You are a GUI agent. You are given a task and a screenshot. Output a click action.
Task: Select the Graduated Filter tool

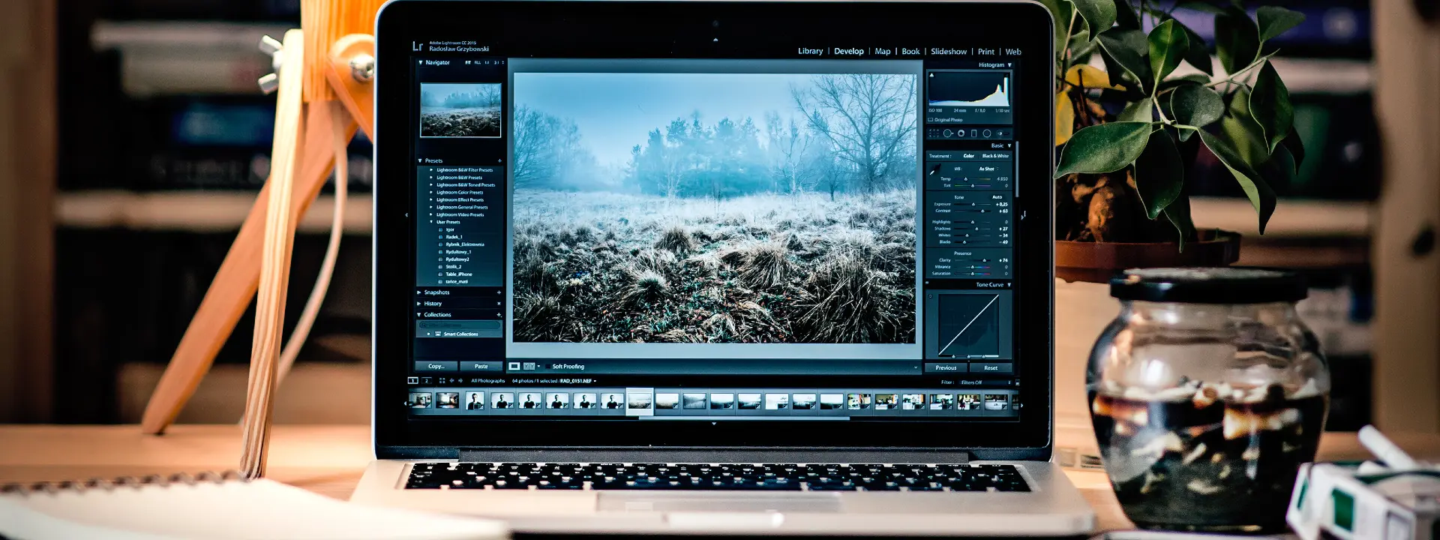(x=974, y=133)
